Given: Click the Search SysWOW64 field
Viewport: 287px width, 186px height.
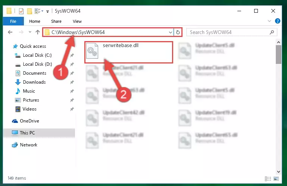Looking at the screenshot, I should [x=231, y=32].
